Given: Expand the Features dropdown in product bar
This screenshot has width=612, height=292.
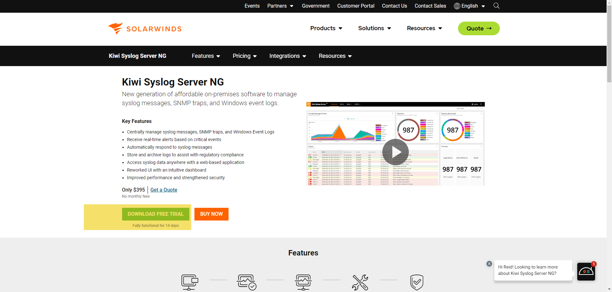Looking at the screenshot, I should tap(206, 56).
